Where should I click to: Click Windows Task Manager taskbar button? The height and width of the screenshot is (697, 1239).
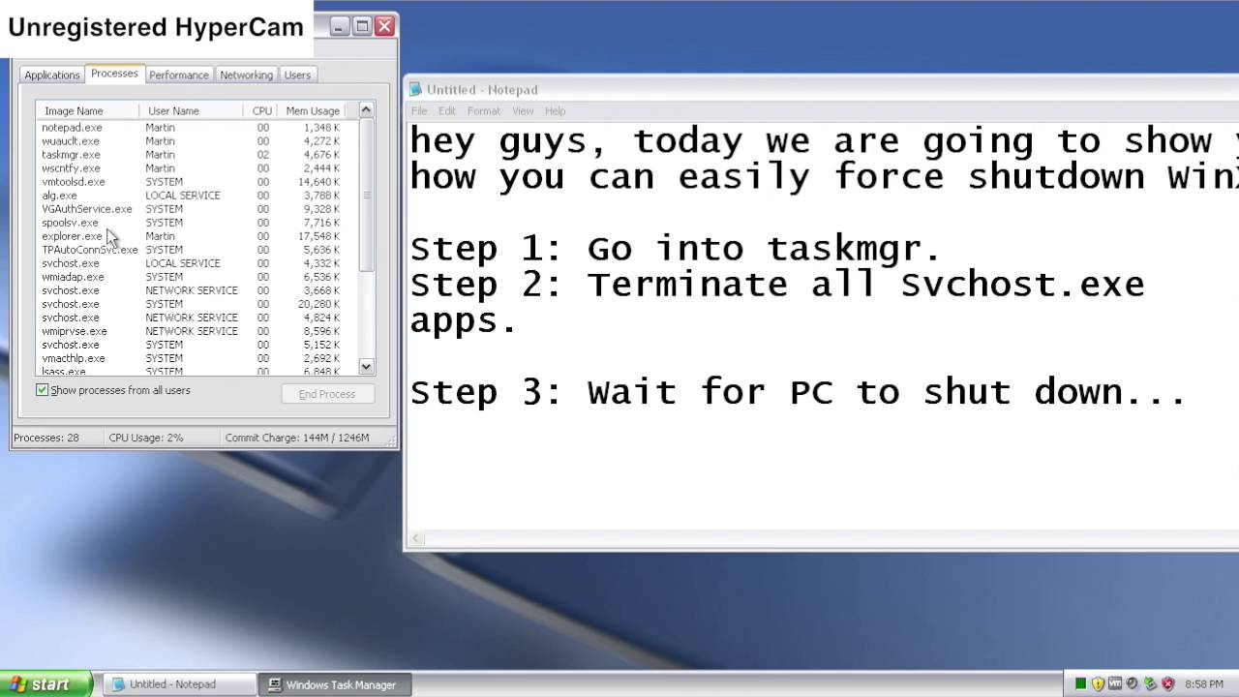pyautogui.click(x=334, y=684)
